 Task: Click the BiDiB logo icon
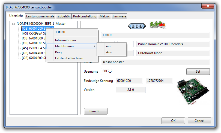coord(137,26)
